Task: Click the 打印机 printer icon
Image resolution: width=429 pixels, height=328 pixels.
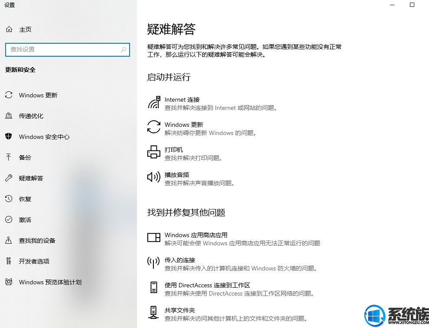Action: [154, 152]
